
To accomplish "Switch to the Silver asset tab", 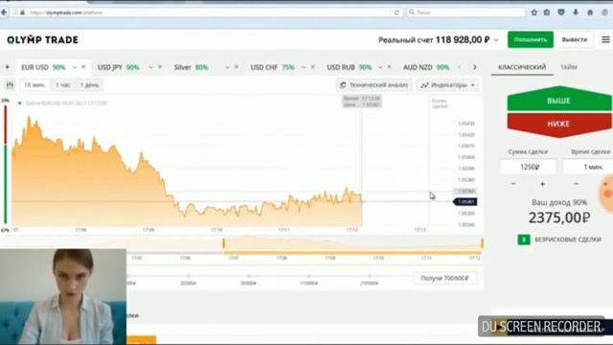I will click(x=191, y=67).
